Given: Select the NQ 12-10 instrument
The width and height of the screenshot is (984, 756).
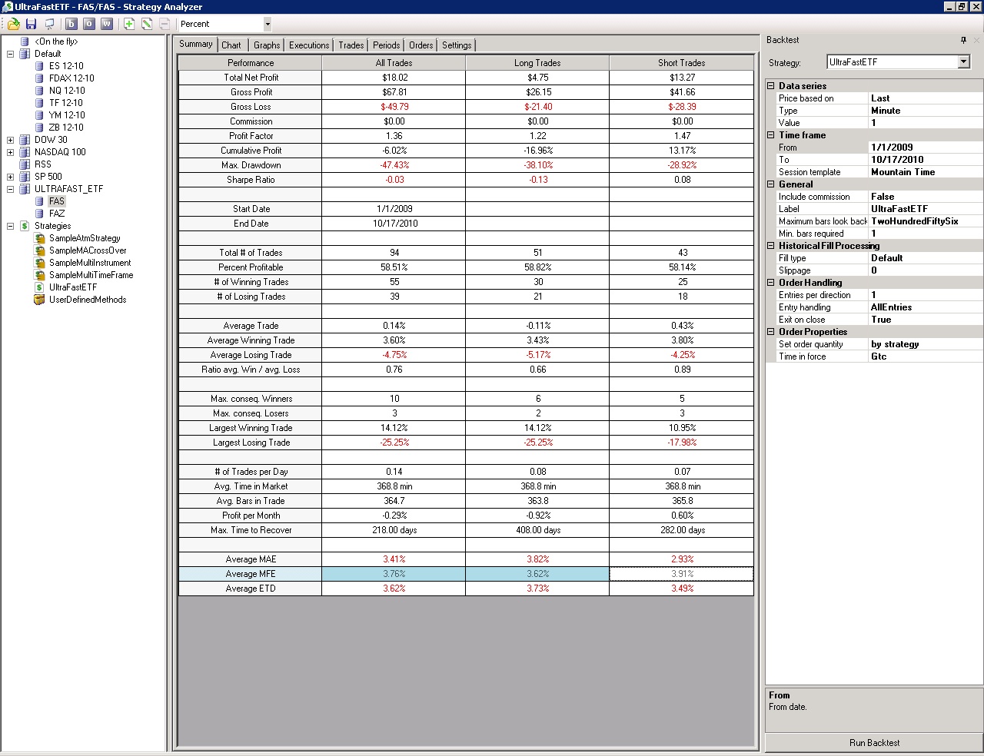Looking at the screenshot, I should (67, 91).
